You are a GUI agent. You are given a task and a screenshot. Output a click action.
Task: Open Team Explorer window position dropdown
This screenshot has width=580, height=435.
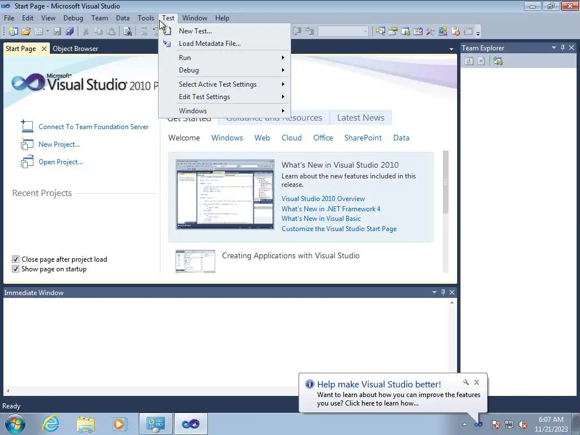pyautogui.click(x=554, y=48)
